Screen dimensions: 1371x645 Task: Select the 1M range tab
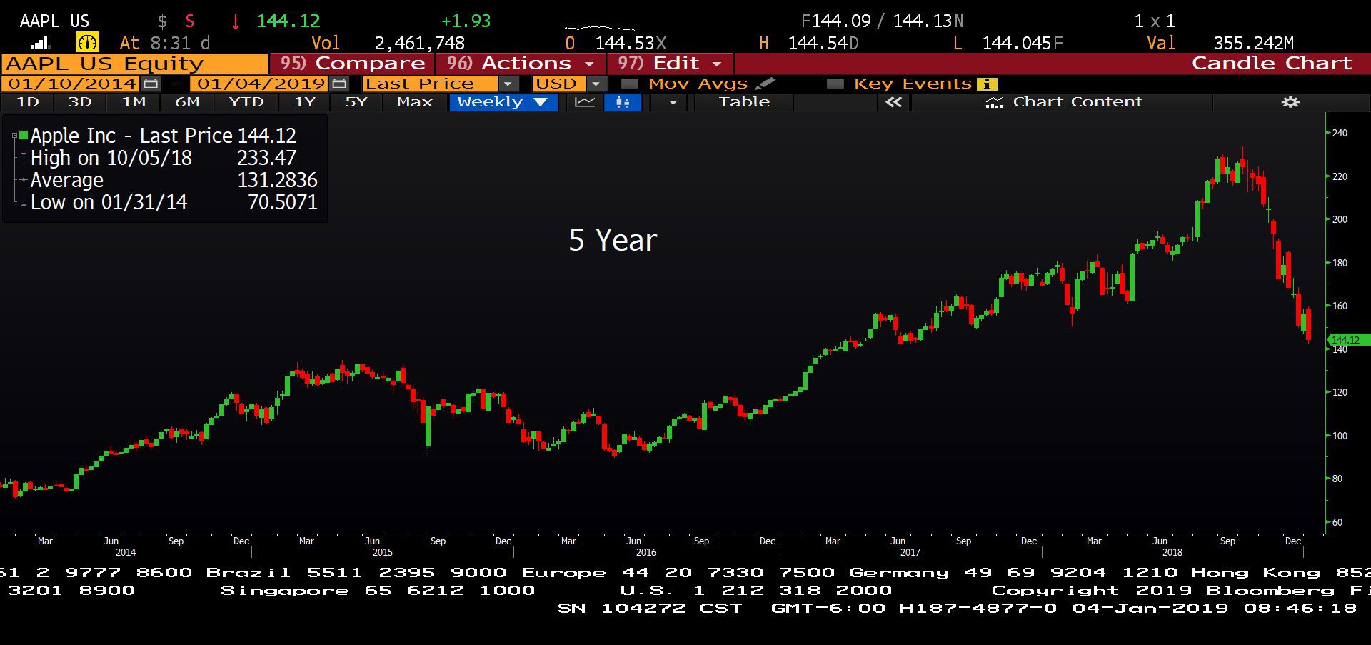[x=134, y=102]
